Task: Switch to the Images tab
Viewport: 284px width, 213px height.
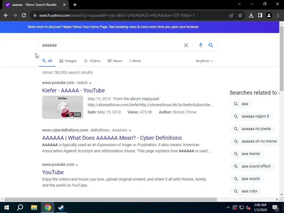Action: (x=68, y=61)
